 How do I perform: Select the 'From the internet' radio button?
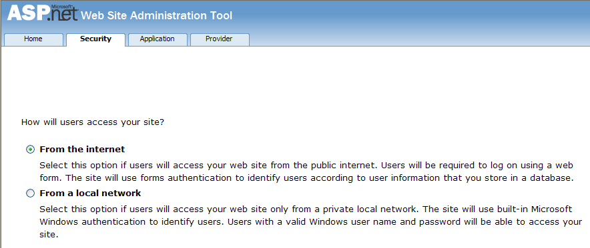click(30, 150)
